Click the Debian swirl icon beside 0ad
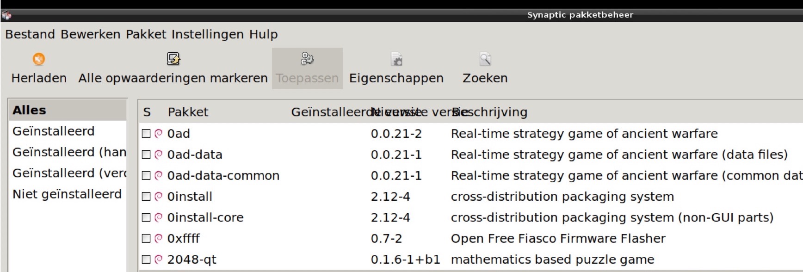Viewport: 803px width, 272px height. point(158,133)
